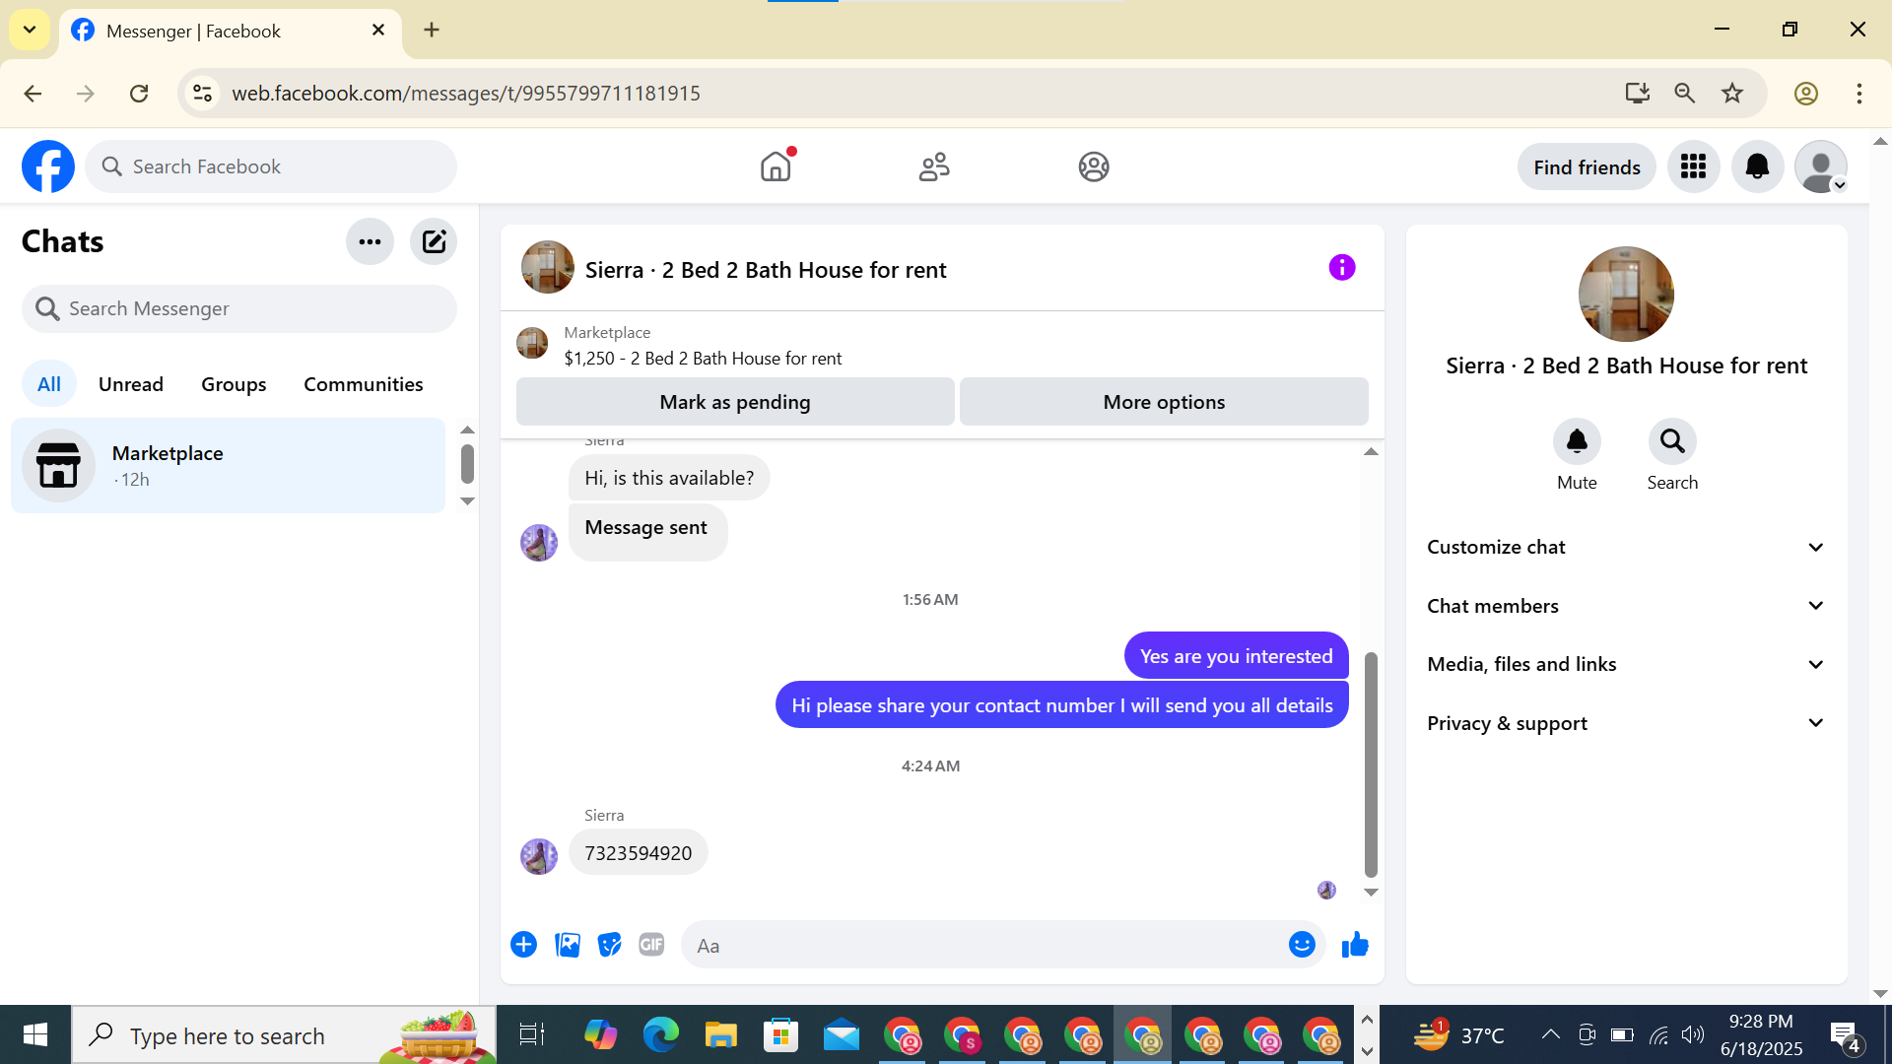Show hidden system tray icons chevron
This screenshot has width=1892, height=1064.
pos(1550,1034)
